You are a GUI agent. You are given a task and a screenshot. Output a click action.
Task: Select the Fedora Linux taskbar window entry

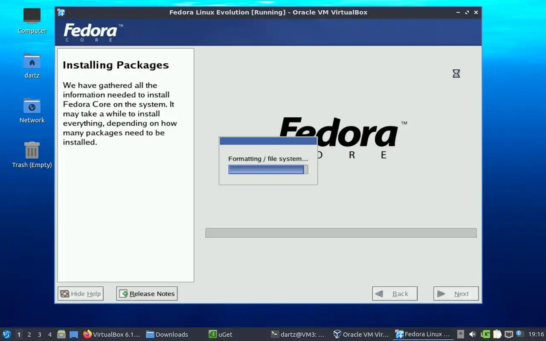[x=423, y=334]
